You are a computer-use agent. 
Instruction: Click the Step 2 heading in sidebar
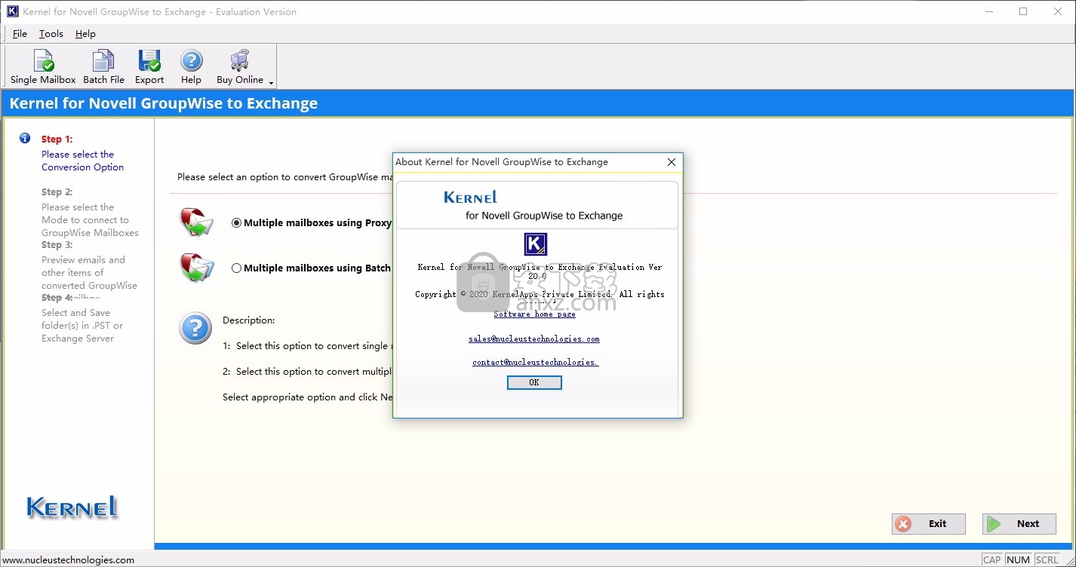click(x=57, y=192)
